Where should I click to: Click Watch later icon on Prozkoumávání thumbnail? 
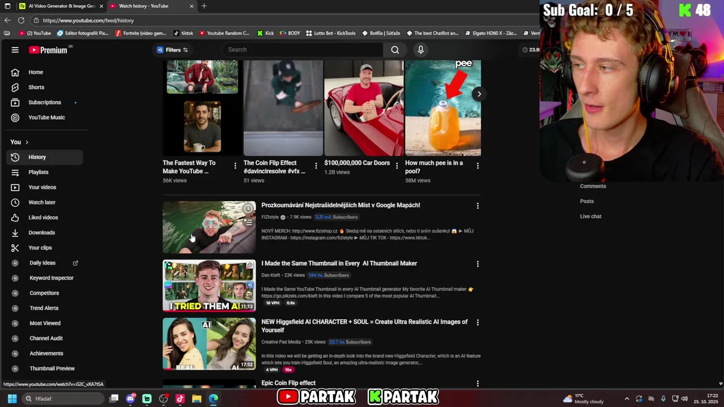pos(248,209)
